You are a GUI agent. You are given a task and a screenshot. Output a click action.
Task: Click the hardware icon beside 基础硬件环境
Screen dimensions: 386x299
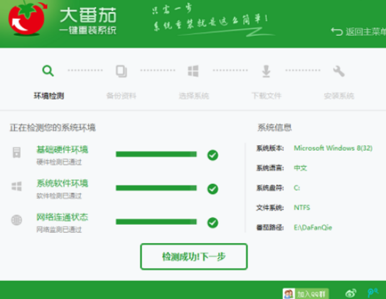[17, 153]
